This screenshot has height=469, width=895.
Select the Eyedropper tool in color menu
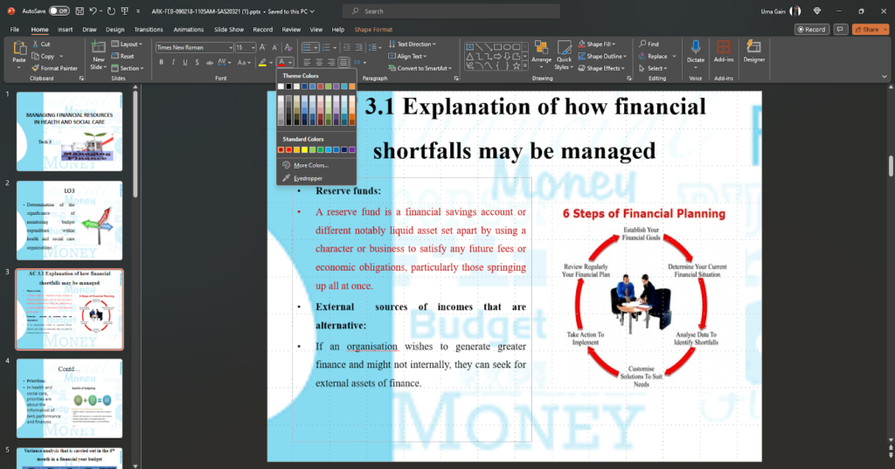[308, 178]
